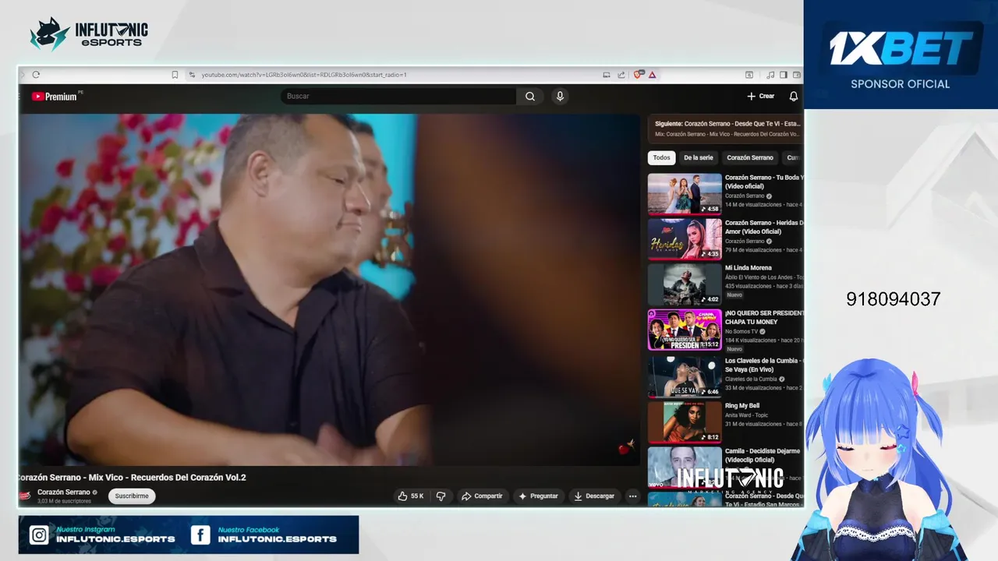
Task: Open the No Quiero Ser Presidente thumbnail
Action: [685, 330]
